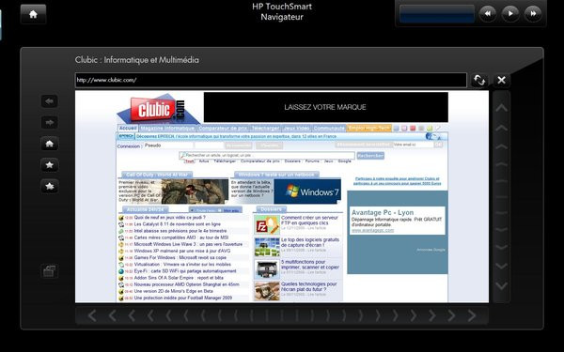
Task: Pan right with rightmost horizontal scroller chevron
Action: tap(472, 315)
